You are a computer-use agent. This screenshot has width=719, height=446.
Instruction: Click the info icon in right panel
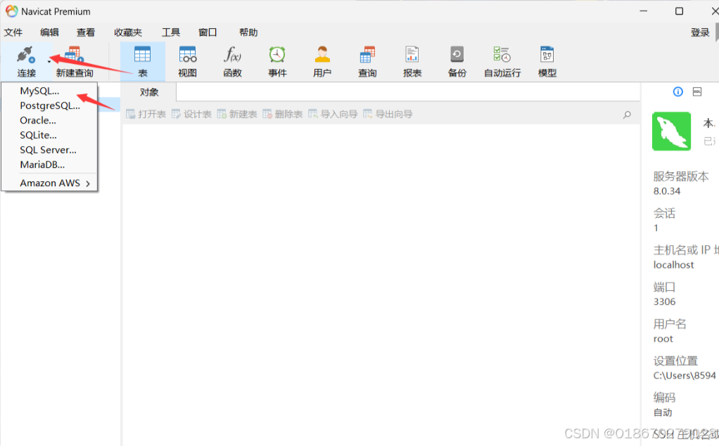point(677,91)
